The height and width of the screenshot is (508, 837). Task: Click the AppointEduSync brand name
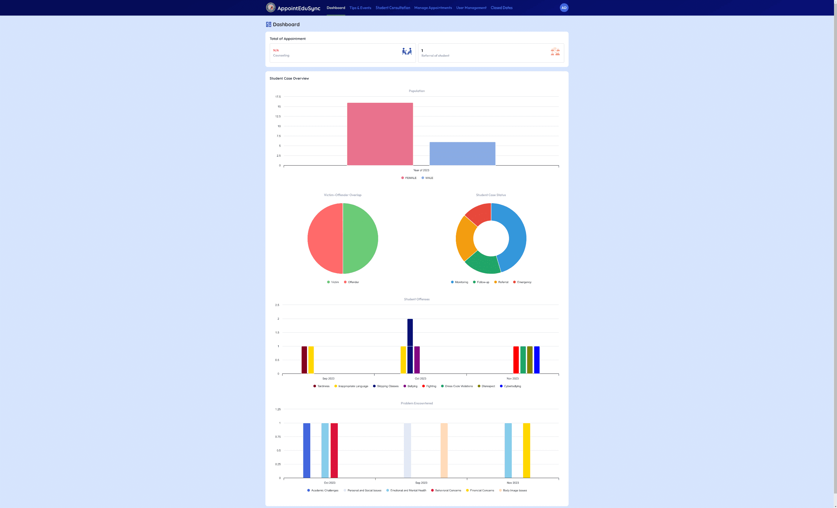click(299, 8)
